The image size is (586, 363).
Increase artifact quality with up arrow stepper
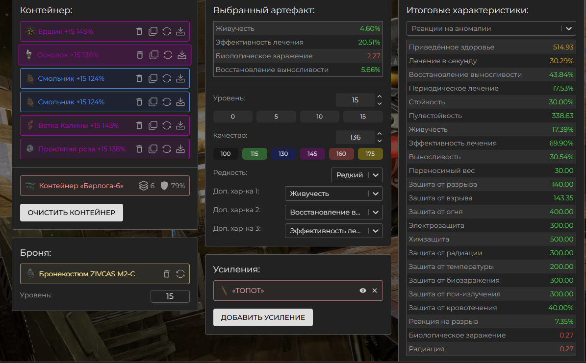click(x=379, y=134)
